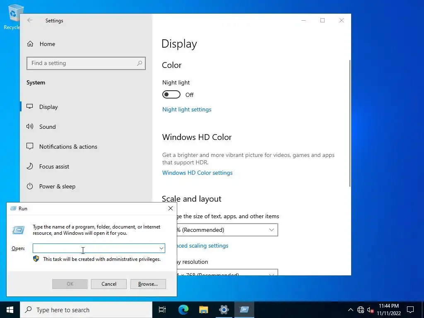Image resolution: width=424 pixels, height=318 pixels.
Task: Click Cancel in the Run dialog
Action: click(109, 284)
